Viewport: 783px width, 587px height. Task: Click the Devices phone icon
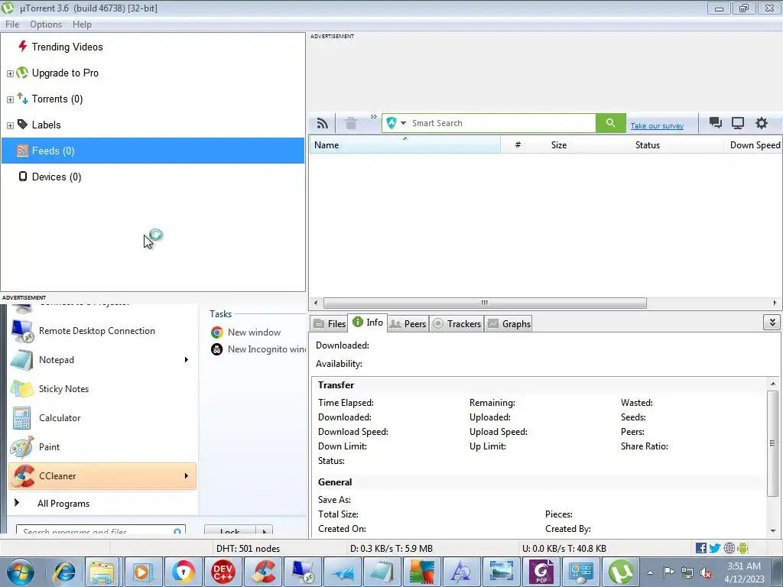coord(22,177)
